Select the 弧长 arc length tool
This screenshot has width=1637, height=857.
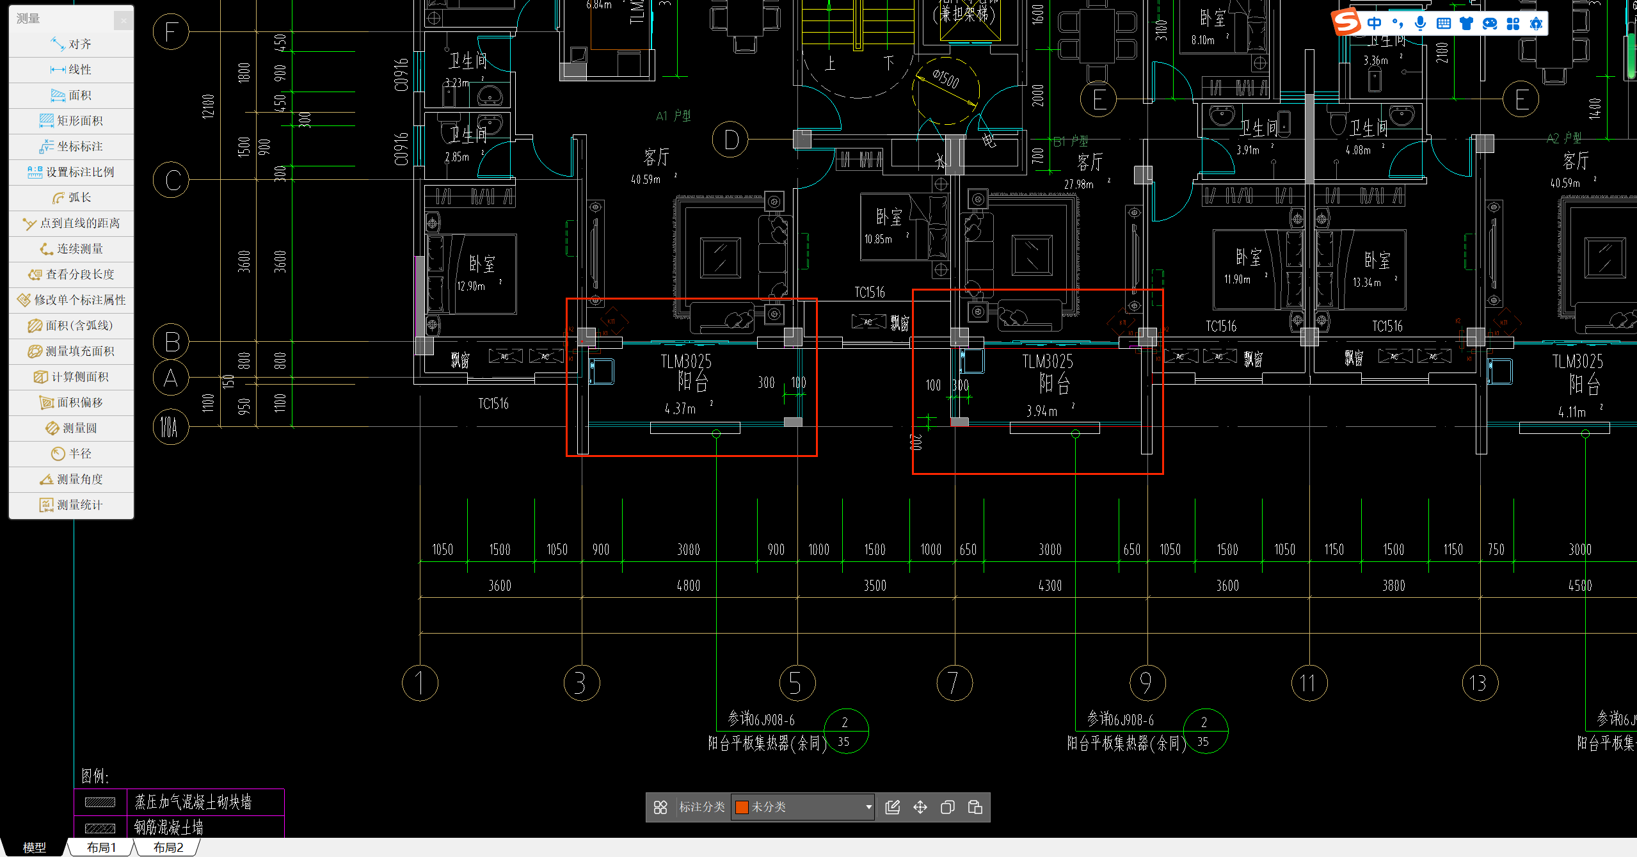point(71,198)
